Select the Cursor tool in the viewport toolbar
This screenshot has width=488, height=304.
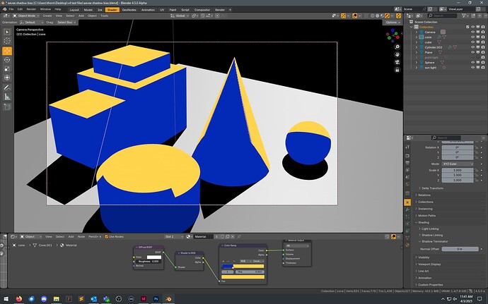[7, 41]
